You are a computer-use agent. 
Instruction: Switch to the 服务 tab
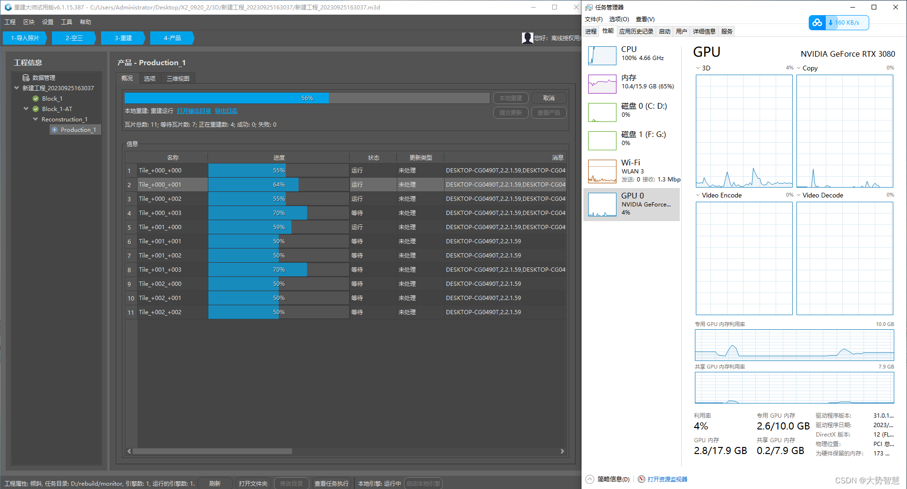pyautogui.click(x=727, y=32)
